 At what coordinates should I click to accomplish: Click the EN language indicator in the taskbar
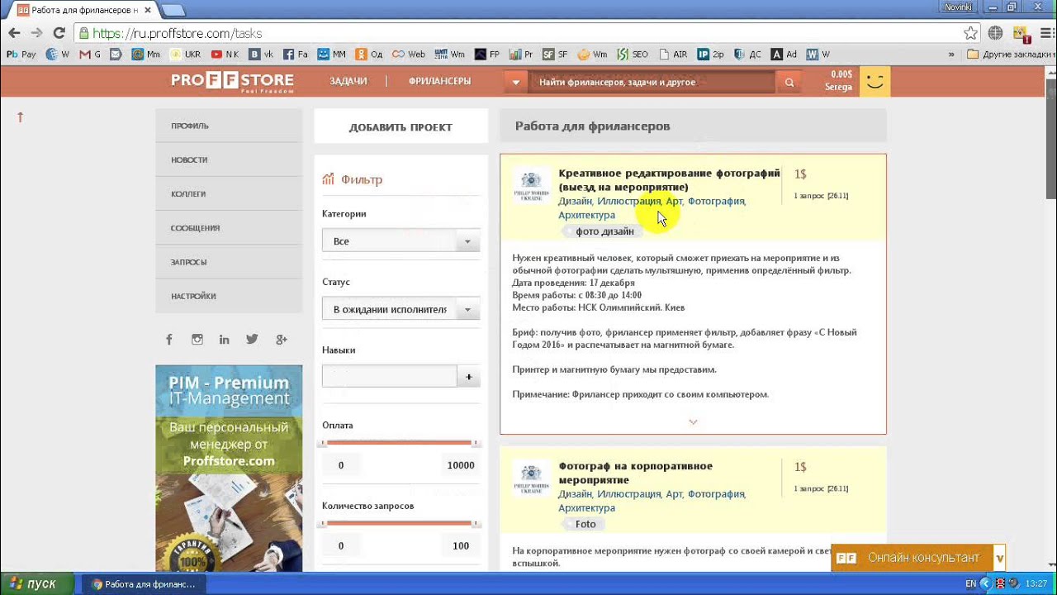(x=970, y=584)
